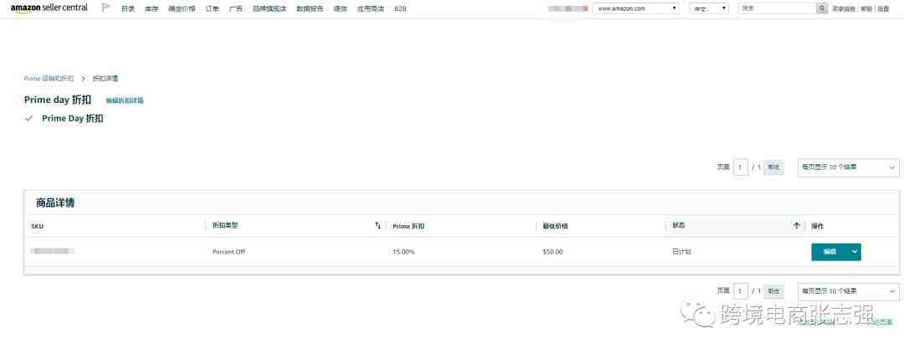Click the flag icon beside the logo

pos(105,8)
